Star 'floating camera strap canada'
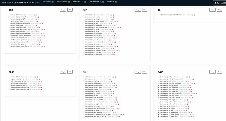226x121 pixels. (x=39, y=42)
